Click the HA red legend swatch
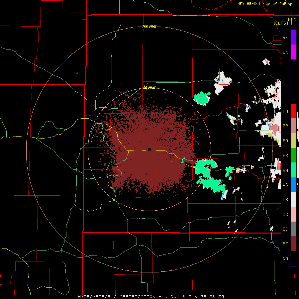The height and width of the screenshot is (299, 299). [x=293, y=111]
